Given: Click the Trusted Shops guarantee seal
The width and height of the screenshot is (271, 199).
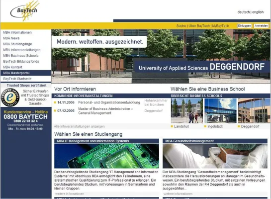Looking at the screenshot, I should pos(10,98).
